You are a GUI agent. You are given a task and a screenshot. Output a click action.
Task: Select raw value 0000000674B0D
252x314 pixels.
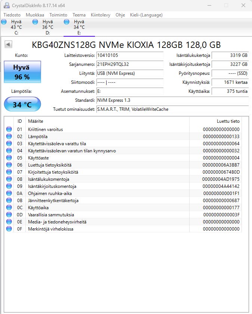point(221,172)
